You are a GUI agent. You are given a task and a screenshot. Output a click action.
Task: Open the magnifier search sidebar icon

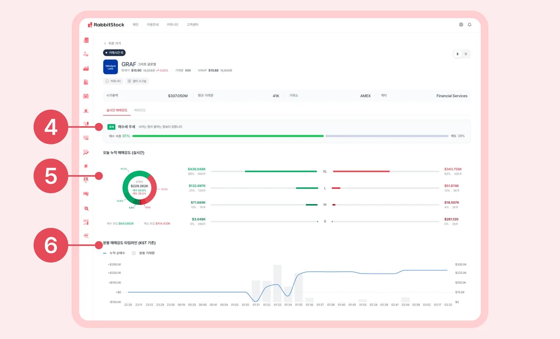click(x=86, y=209)
